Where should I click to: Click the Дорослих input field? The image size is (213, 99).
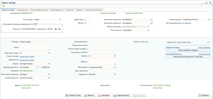point(87,19)
